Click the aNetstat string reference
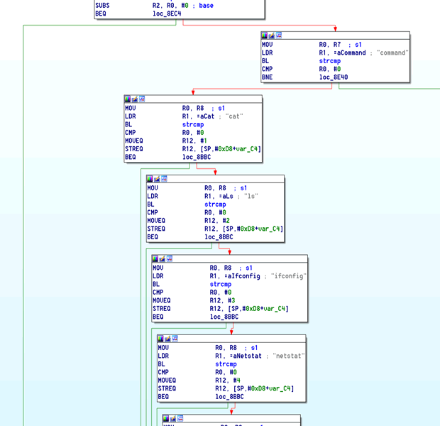The image size is (440, 426). (250, 356)
